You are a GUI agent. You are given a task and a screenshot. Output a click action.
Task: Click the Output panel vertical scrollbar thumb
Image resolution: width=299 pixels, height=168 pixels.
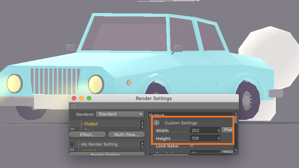pyautogui.click(x=236, y=119)
